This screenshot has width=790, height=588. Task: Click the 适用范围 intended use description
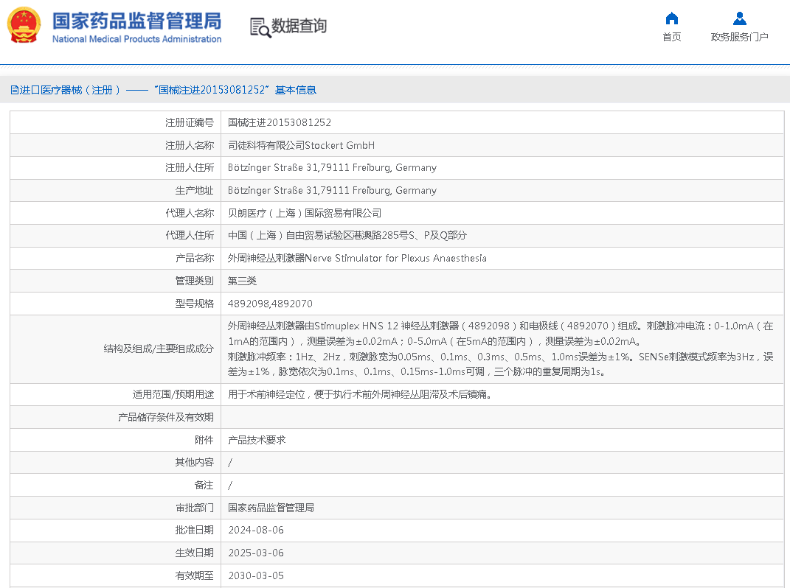tap(359, 394)
